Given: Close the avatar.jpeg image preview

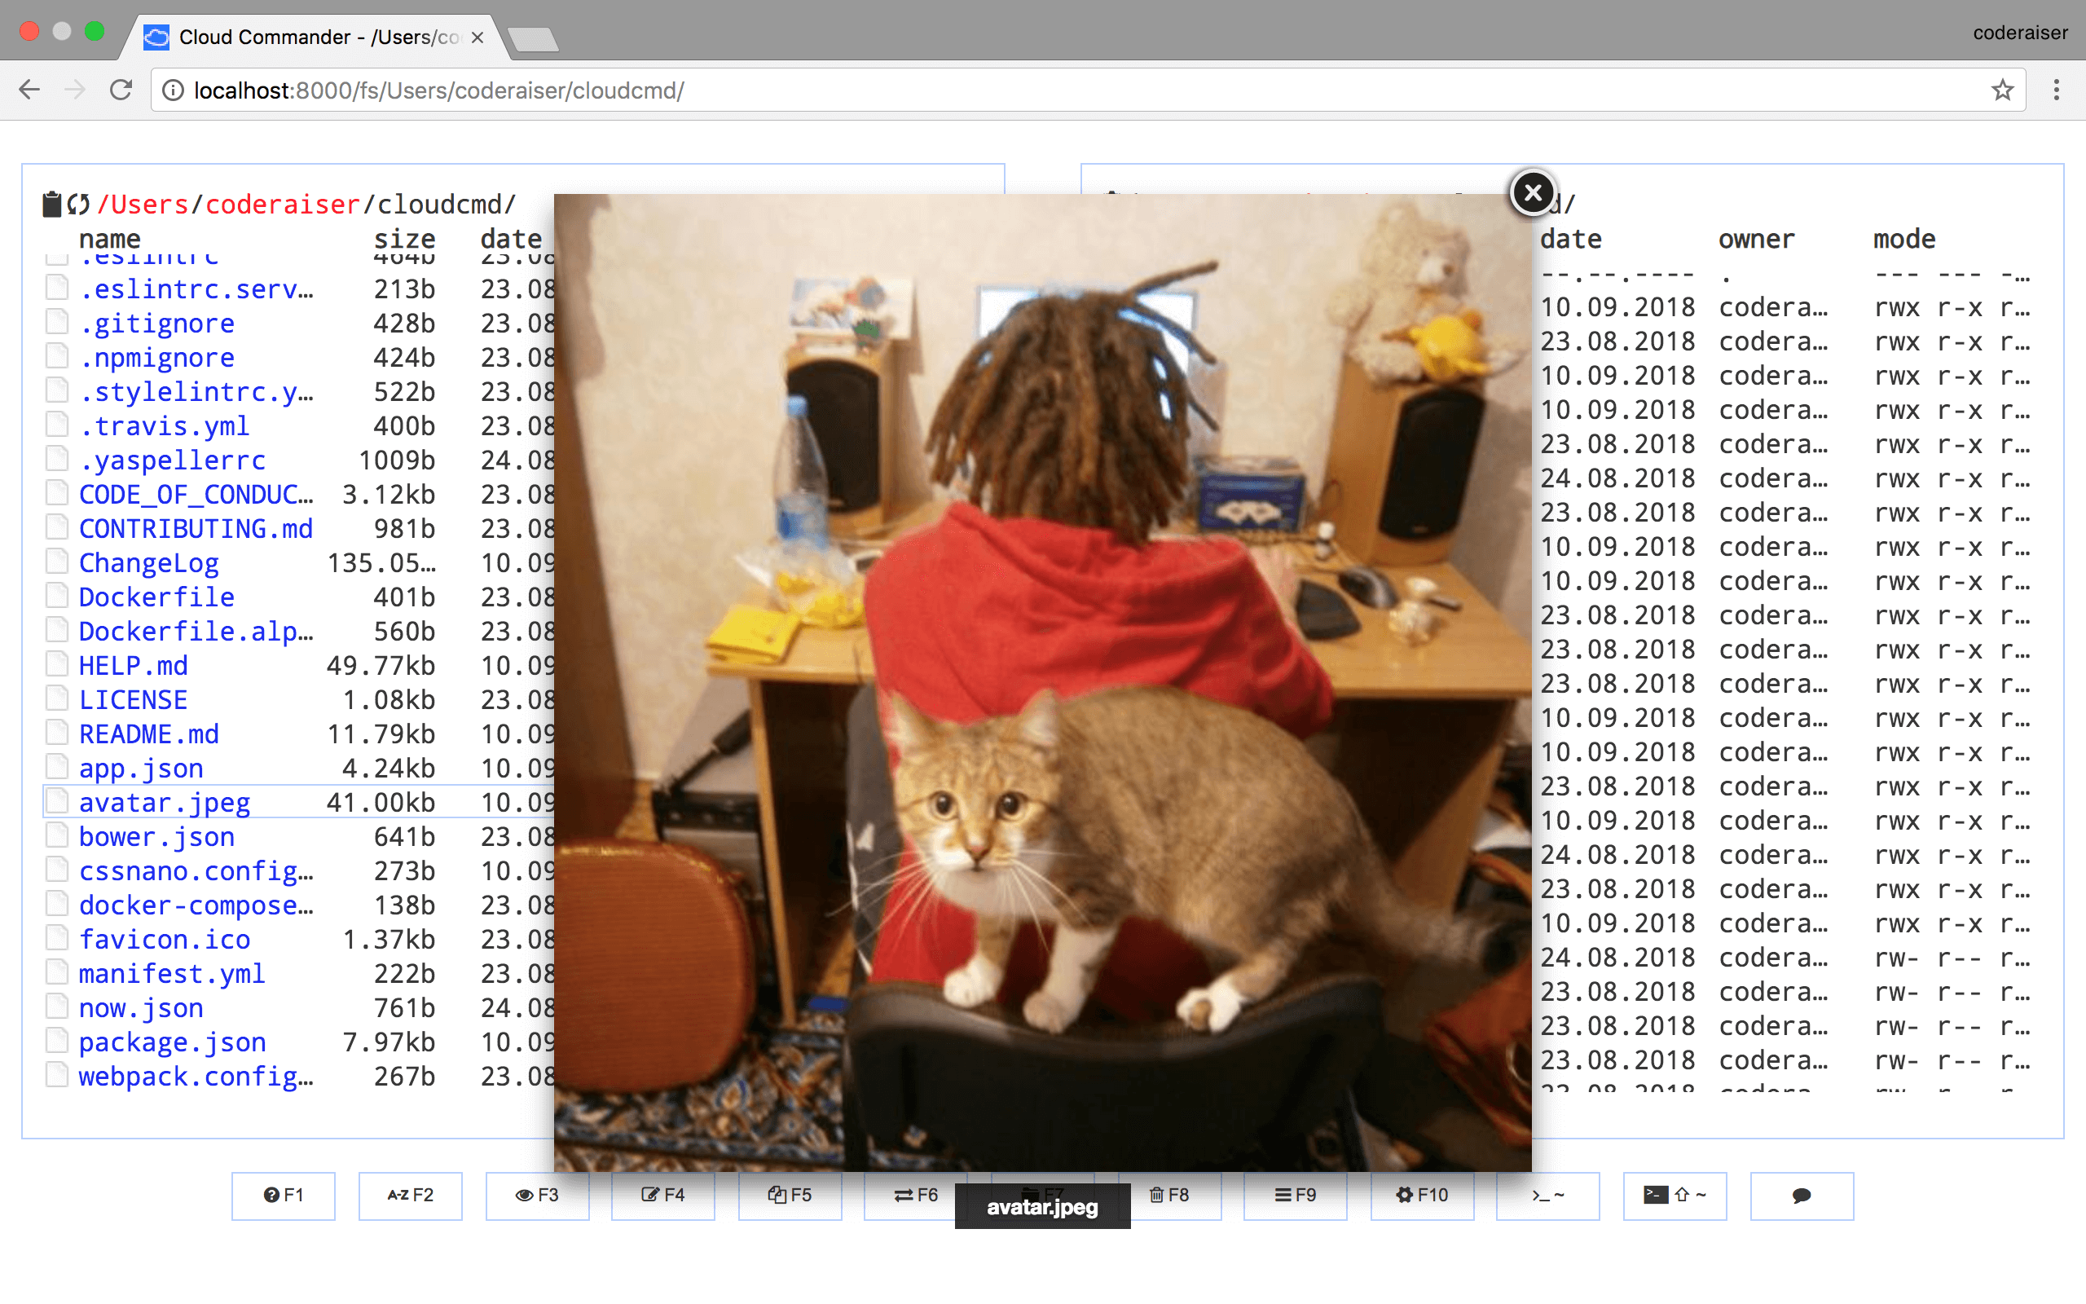Looking at the screenshot, I should (1533, 192).
